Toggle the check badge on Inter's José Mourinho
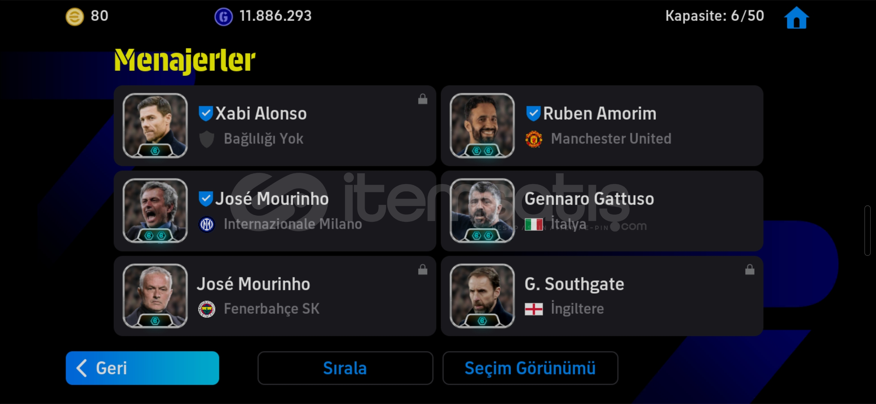Viewport: 876px width, 404px height. click(x=206, y=199)
